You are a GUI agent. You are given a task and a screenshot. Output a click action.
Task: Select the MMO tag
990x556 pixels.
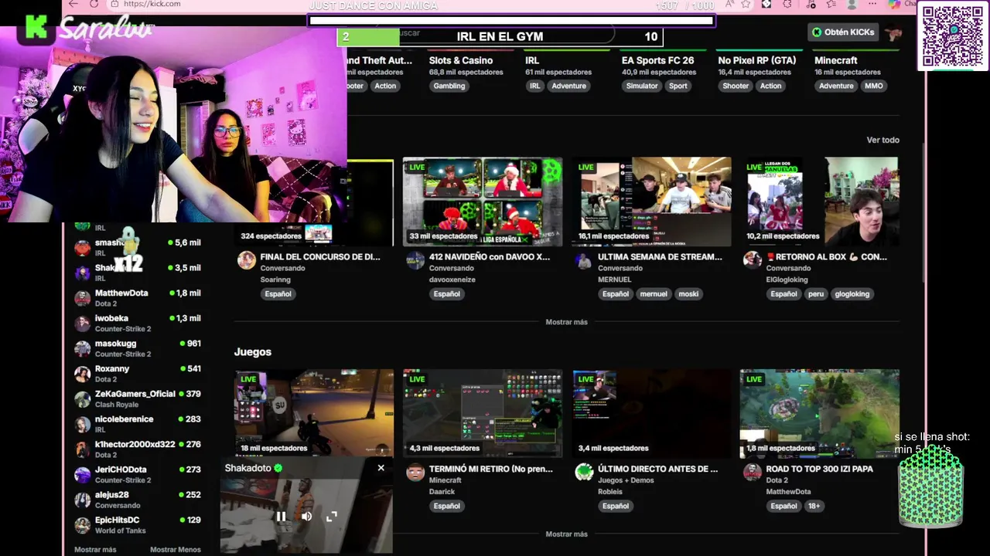point(874,86)
